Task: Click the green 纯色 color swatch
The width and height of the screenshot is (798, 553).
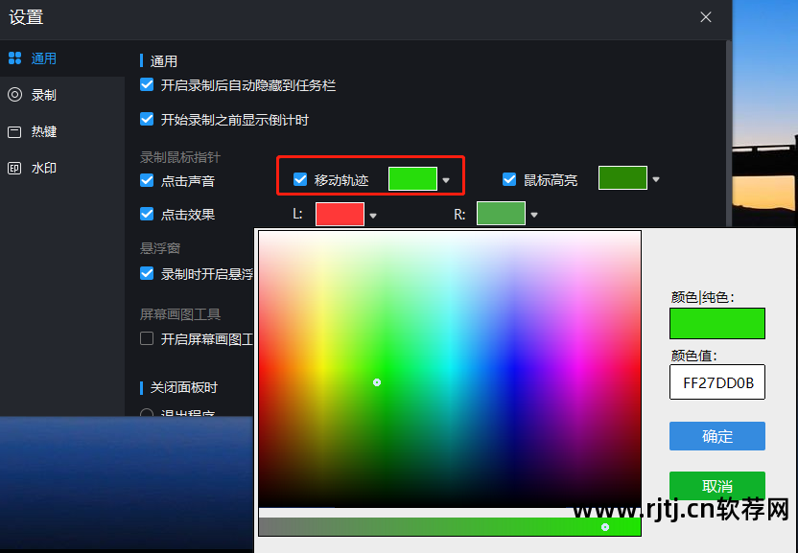Action: [716, 324]
